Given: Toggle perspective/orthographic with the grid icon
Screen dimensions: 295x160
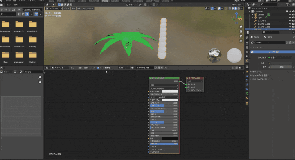Looking at the screenshot, I should [x=241, y=41].
